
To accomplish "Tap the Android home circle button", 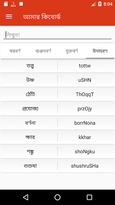I will coord(57,197).
